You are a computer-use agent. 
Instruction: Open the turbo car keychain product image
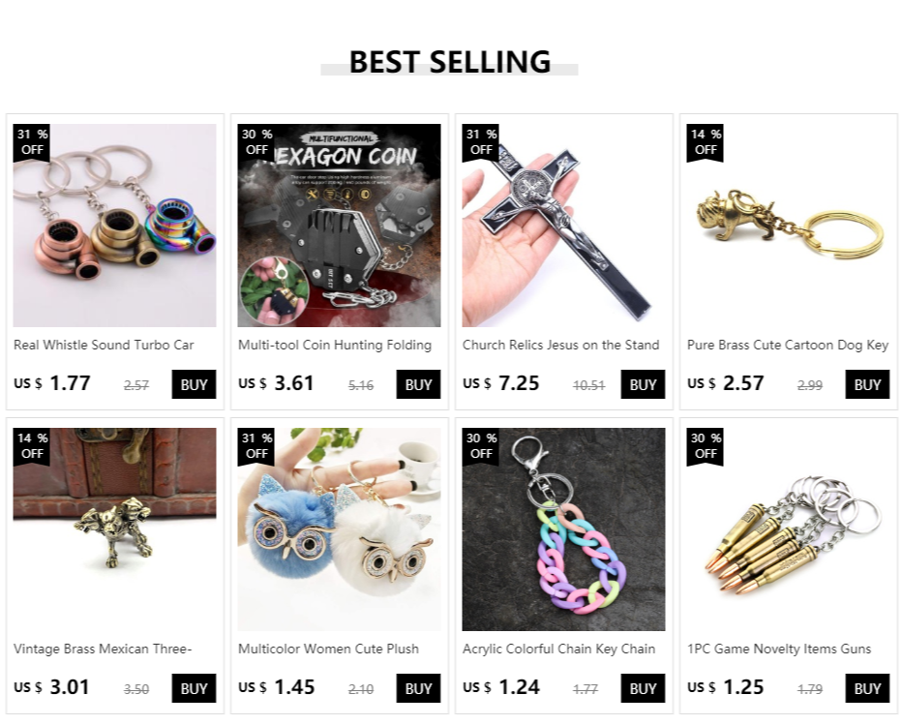pos(114,226)
